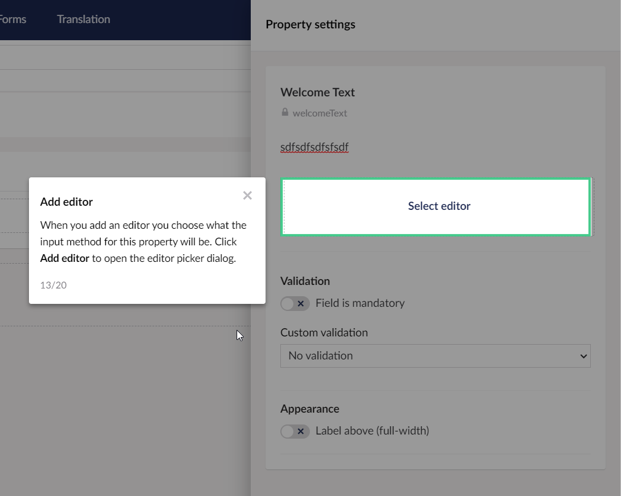Switch to the Forms tab

click(x=13, y=19)
